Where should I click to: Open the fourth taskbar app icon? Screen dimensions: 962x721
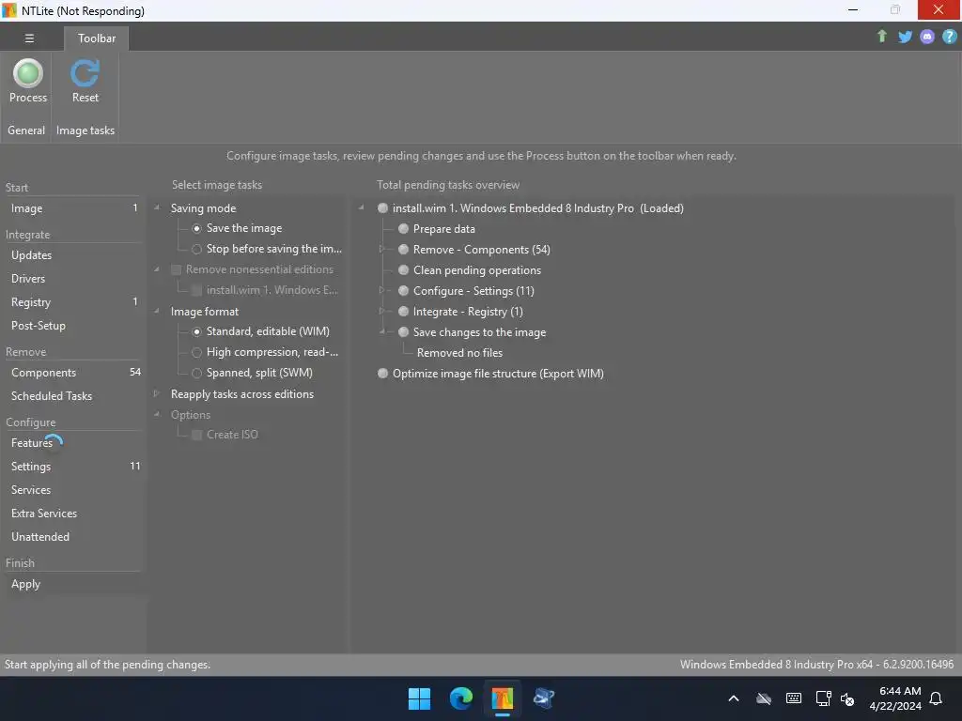click(x=544, y=698)
